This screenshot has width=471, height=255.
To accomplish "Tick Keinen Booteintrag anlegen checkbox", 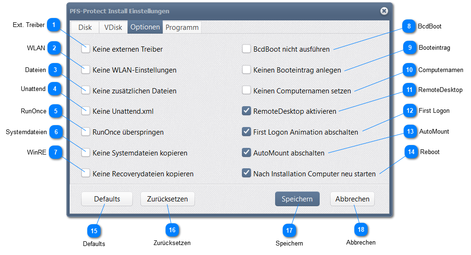I will click(x=246, y=70).
